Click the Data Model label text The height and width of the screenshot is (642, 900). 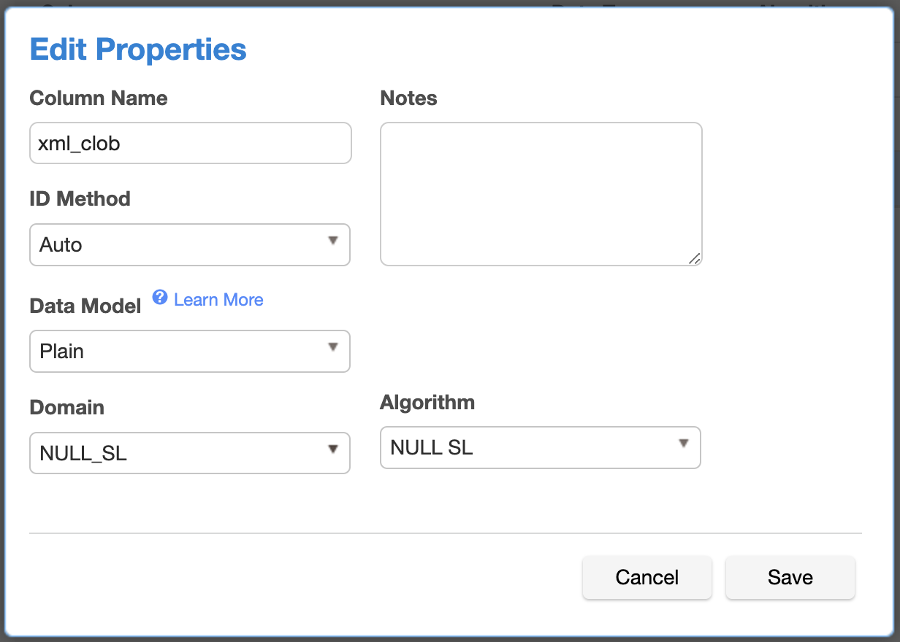click(x=85, y=306)
